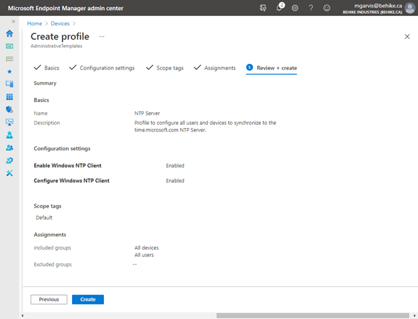Click the Create button

(87, 300)
